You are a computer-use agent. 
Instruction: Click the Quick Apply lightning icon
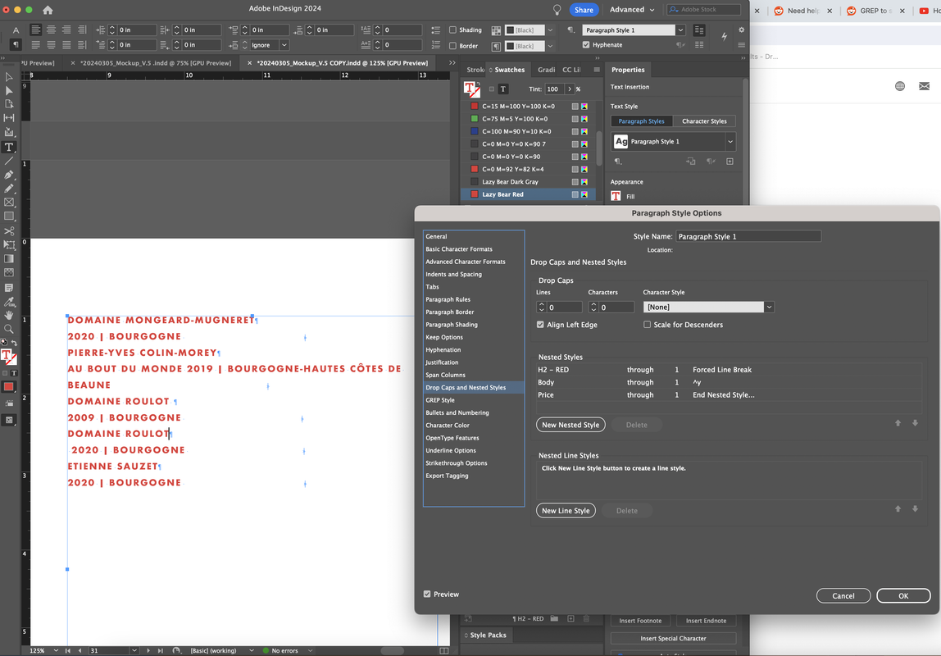point(725,37)
